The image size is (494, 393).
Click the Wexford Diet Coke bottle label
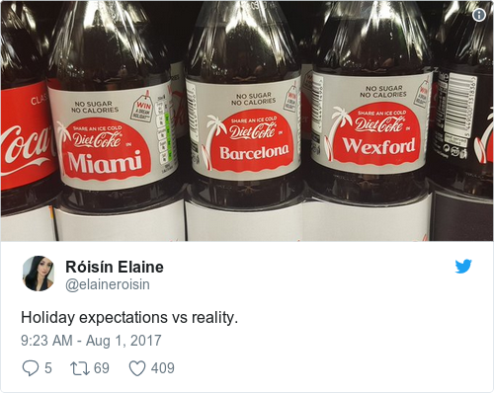(371, 122)
